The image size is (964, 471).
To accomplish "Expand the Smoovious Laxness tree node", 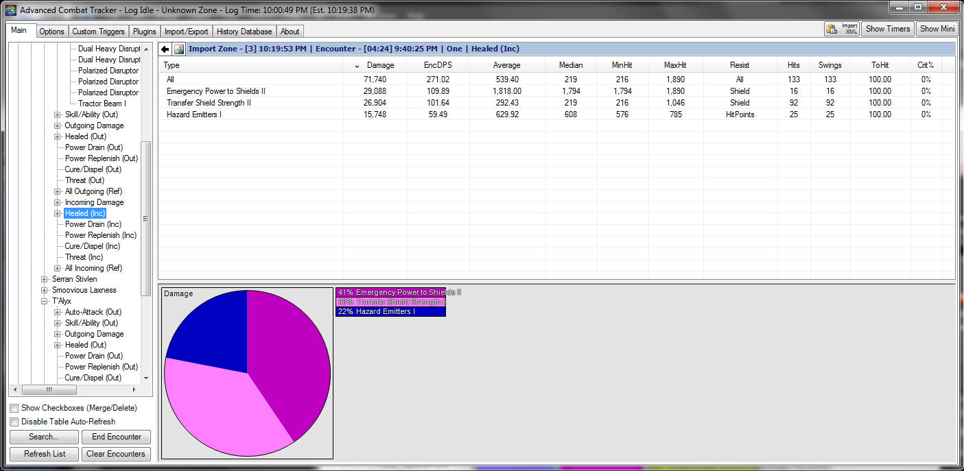I will [45, 290].
